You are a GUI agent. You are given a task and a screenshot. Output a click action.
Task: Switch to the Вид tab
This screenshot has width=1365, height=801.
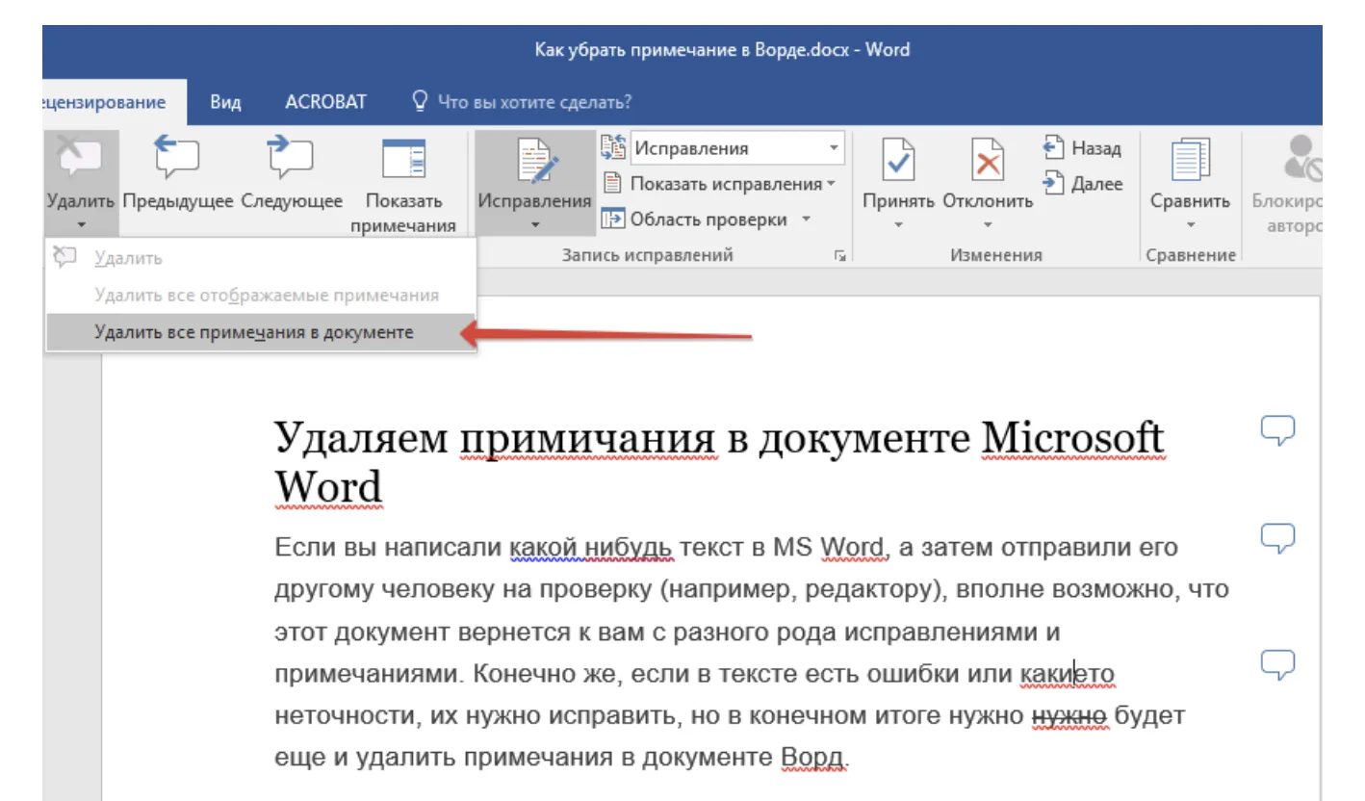[225, 102]
